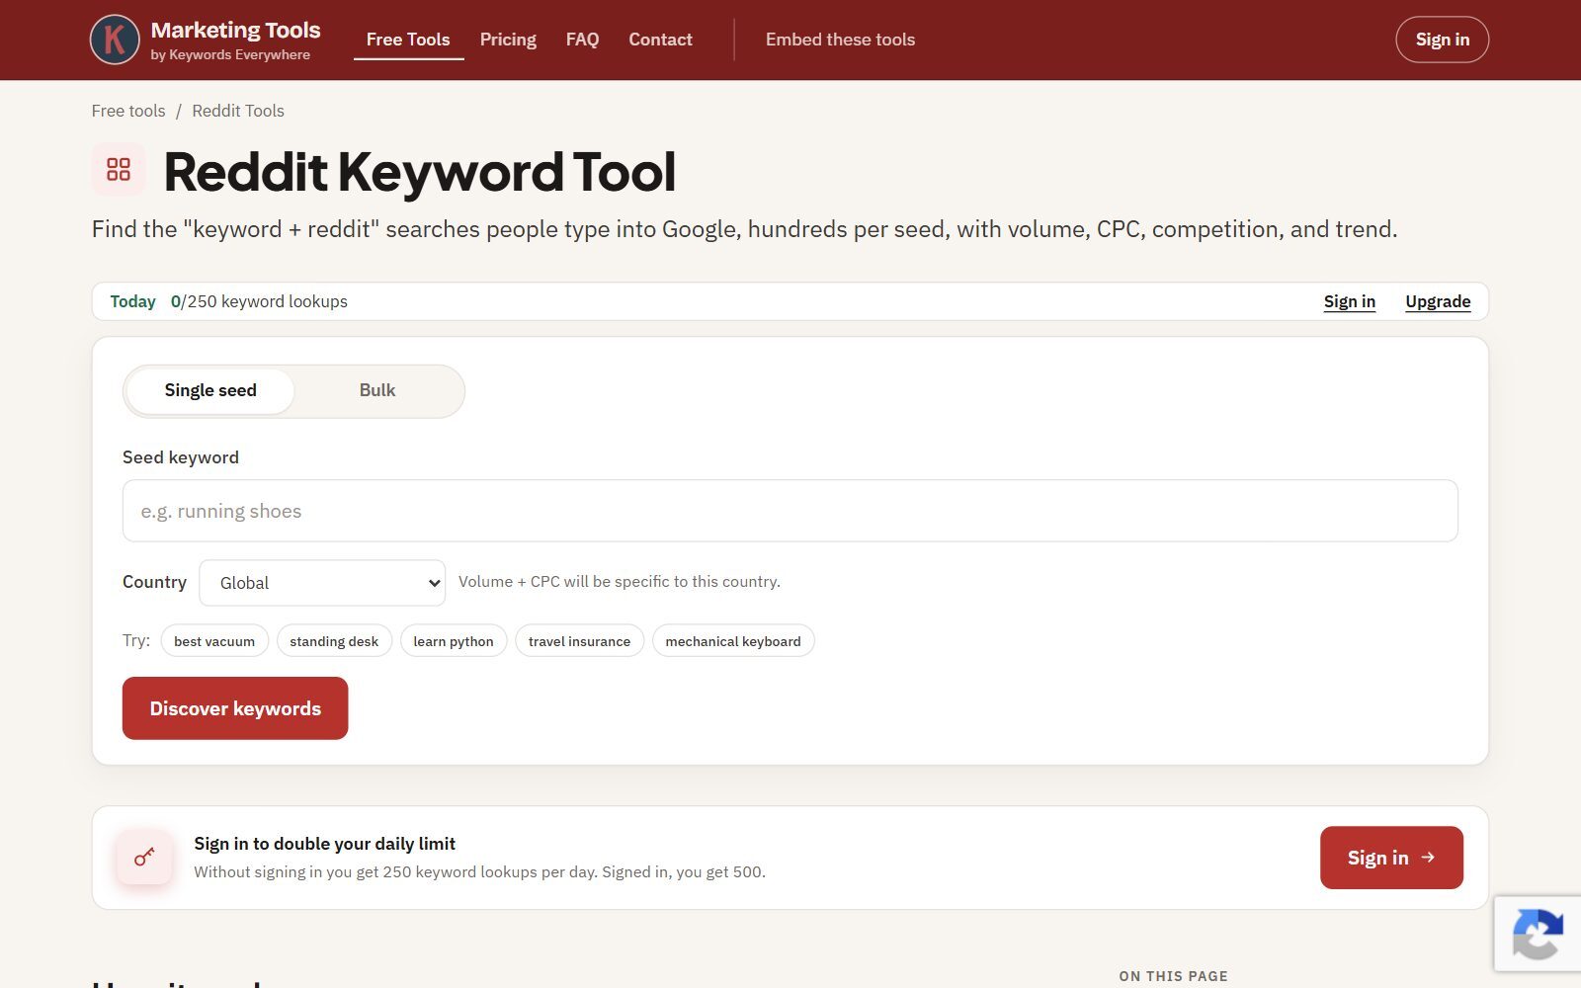
Task: Click the Free tools breadcrumb
Action: pos(128,111)
